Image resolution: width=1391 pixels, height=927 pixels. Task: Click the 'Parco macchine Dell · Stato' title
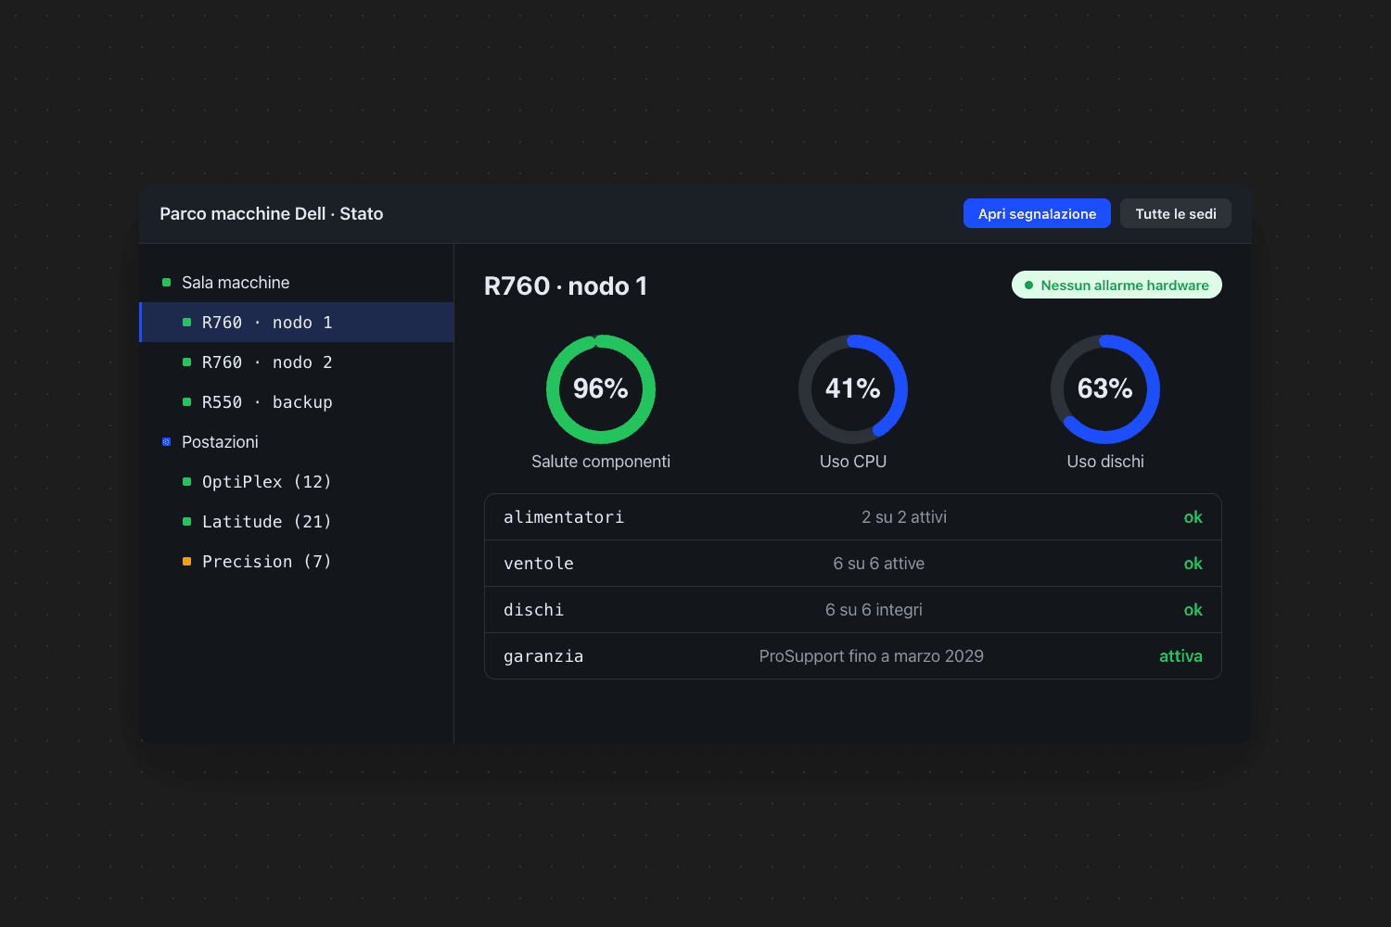(272, 214)
